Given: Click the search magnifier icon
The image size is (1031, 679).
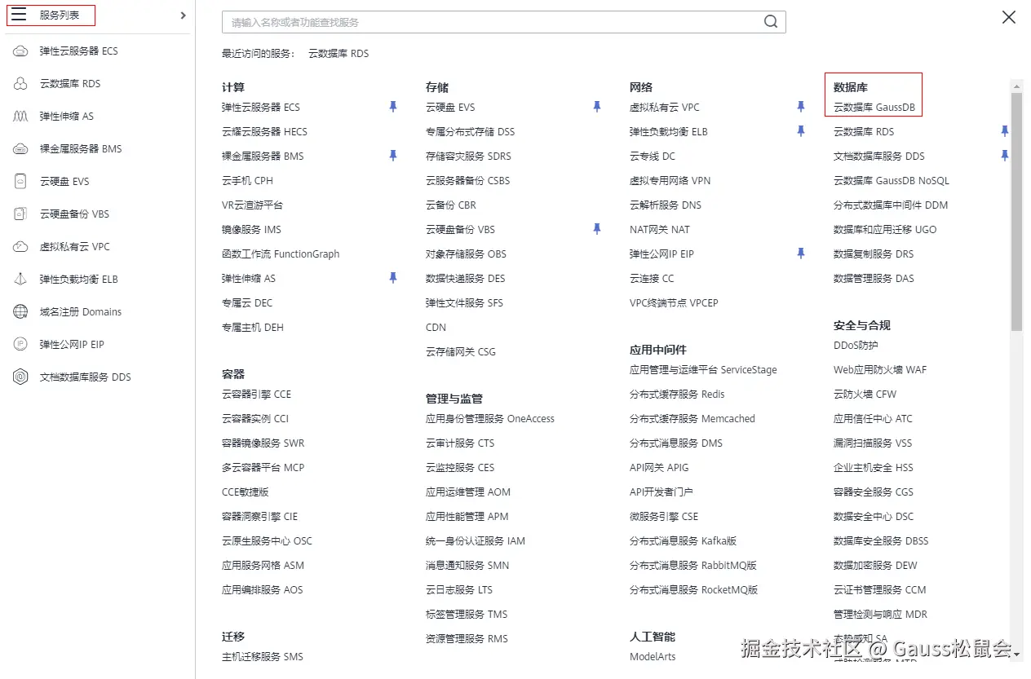Looking at the screenshot, I should (x=771, y=22).
